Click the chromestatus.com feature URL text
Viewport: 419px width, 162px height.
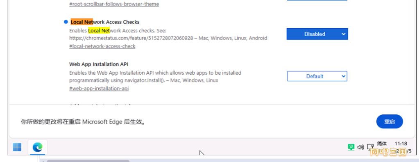coord(131,38)
